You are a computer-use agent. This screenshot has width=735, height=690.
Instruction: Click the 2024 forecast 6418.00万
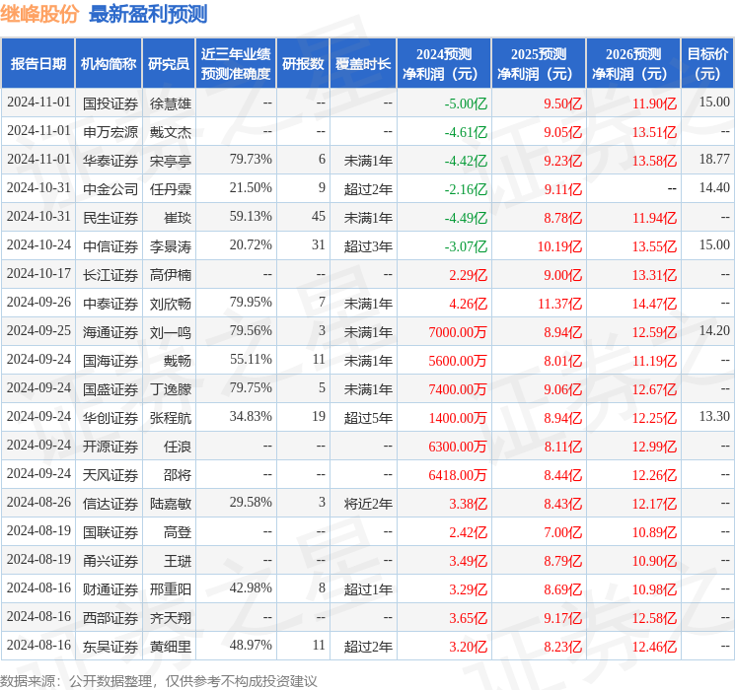458,475
